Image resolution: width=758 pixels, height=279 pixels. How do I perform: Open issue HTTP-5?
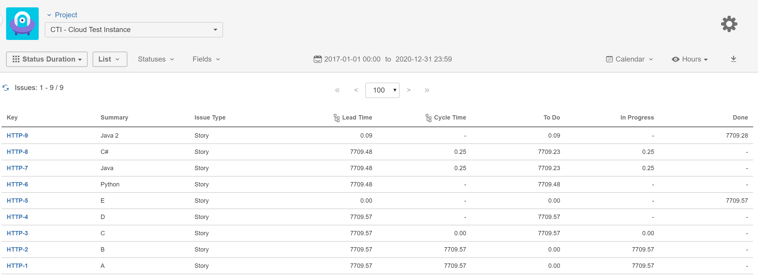(x=17, y=200)
